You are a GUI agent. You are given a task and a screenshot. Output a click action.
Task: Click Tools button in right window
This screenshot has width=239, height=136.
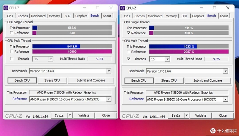point(176,116)
